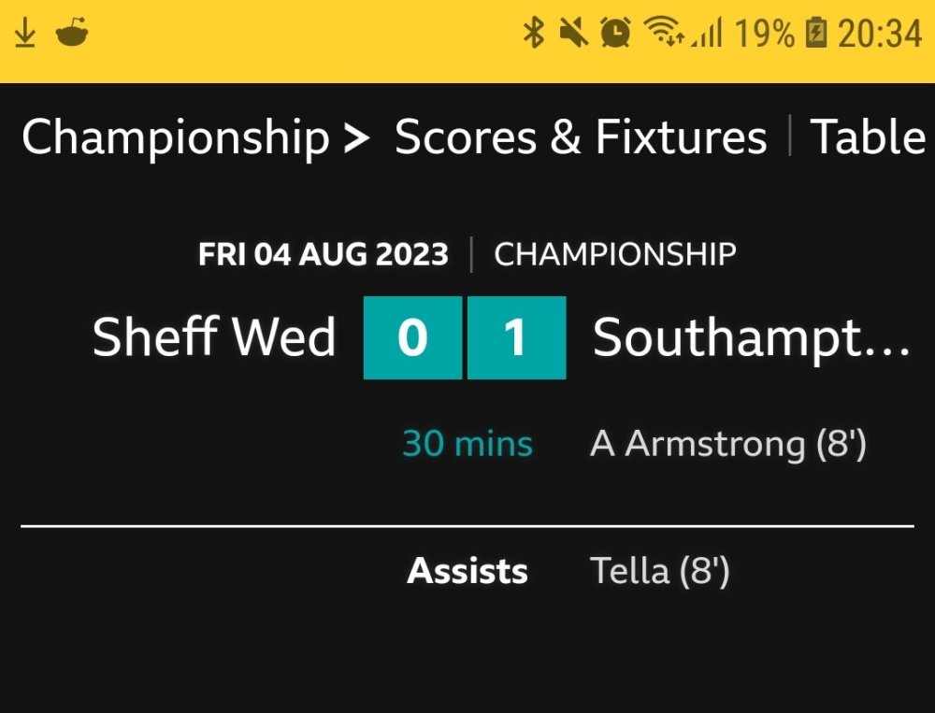Tap the 30 mins match time

(467, 444)
